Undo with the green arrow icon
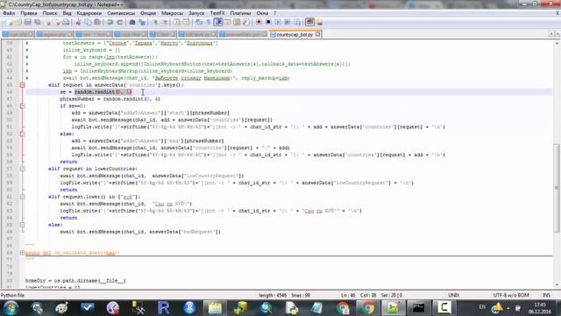 point(110,22)
